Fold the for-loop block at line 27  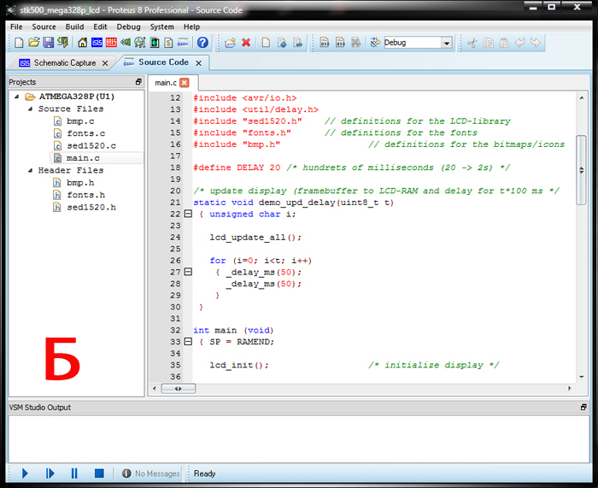188,272
